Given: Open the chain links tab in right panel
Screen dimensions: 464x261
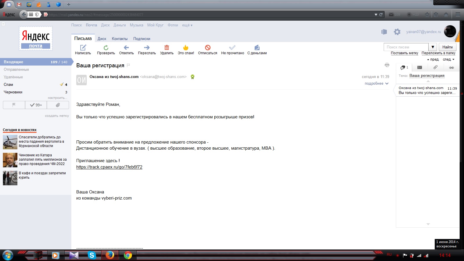Looking at the screenshot, I should (x=451, y=68).
